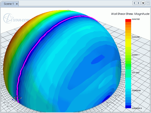
Task: Click the XYZ coordinate axes triad
Action: coord(17,98)
